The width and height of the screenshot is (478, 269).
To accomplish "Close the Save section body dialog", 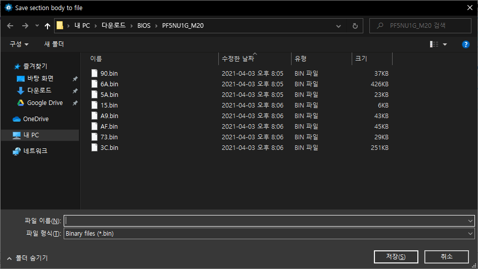I will (x=470, y=8).
